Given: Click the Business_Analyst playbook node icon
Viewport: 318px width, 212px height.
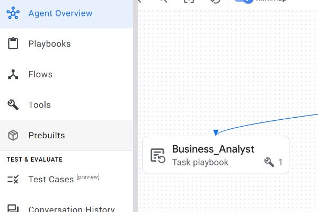Looking at the screenshot, I should (x=157, y=155).
